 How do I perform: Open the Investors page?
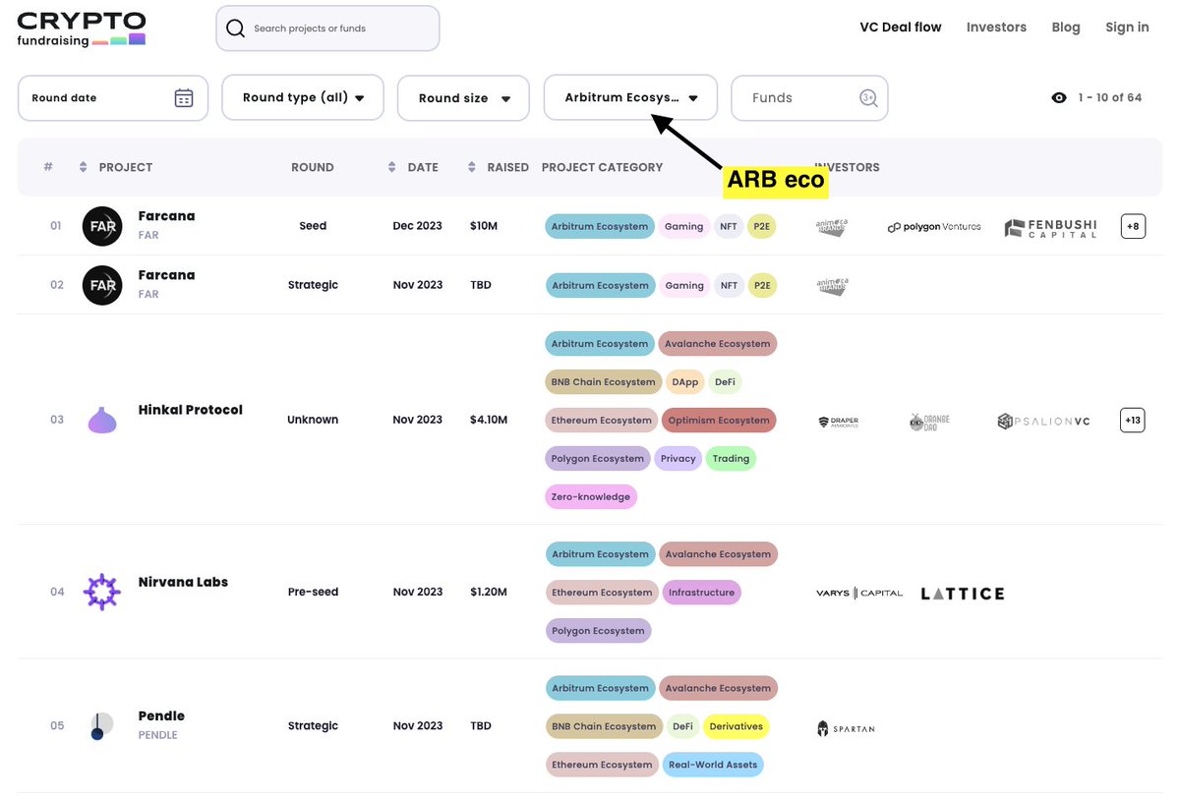tap(996, 28)
